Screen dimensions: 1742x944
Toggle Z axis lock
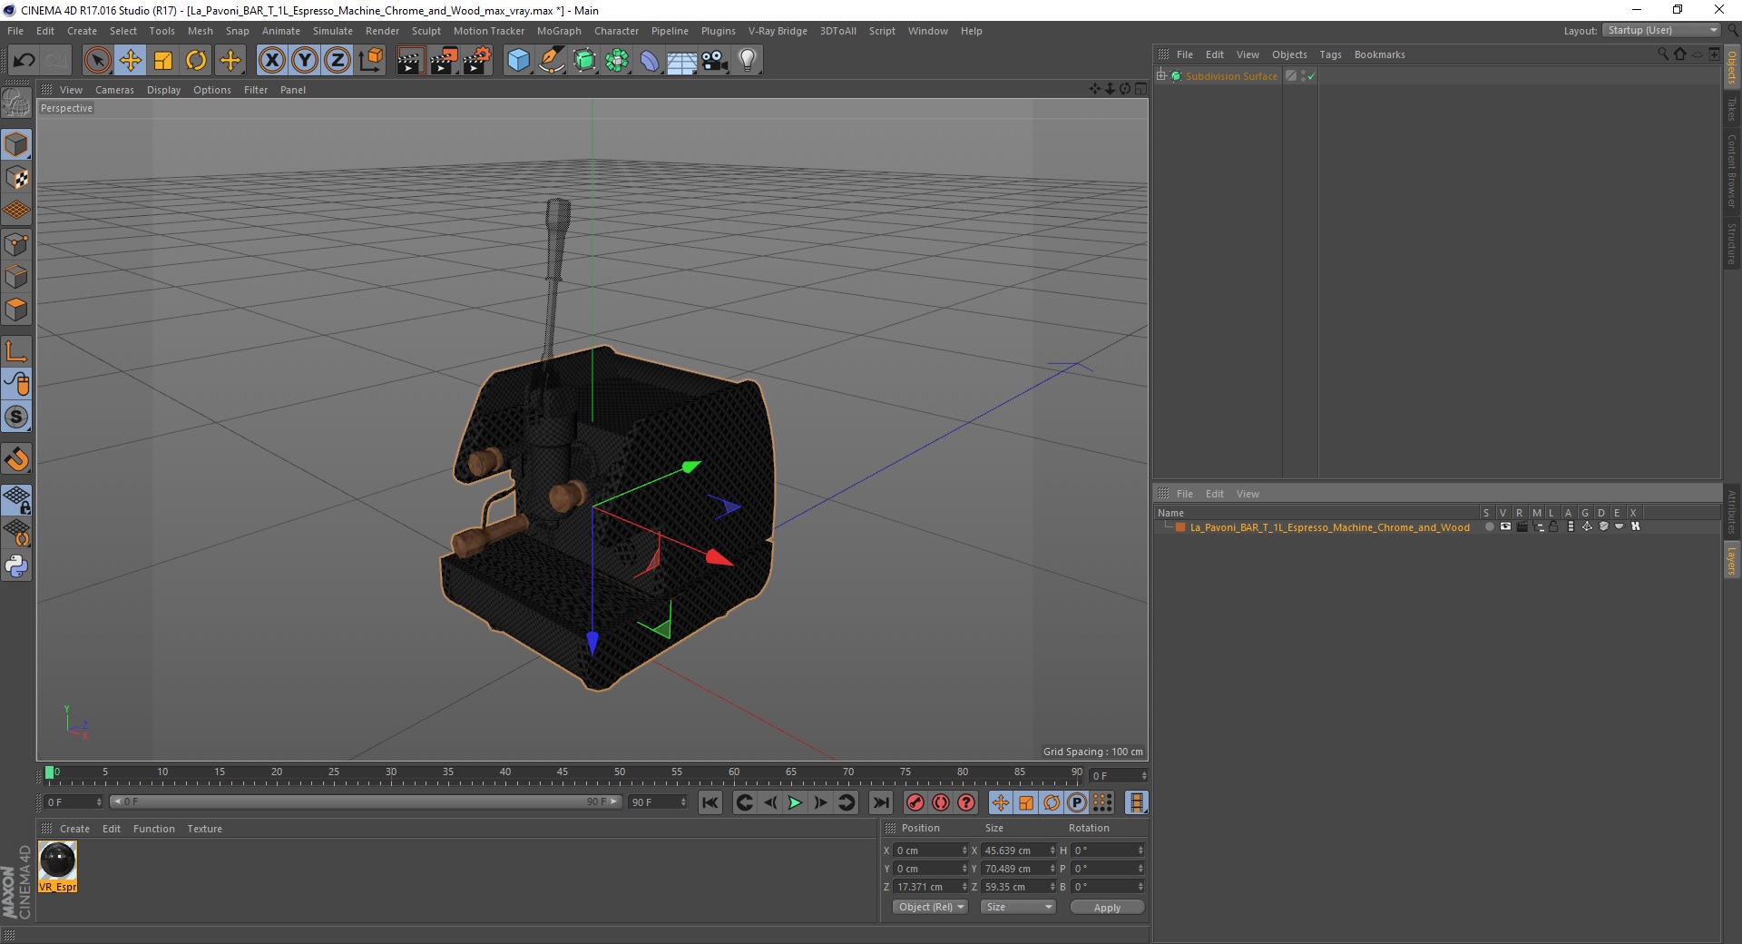coord(338,61)
